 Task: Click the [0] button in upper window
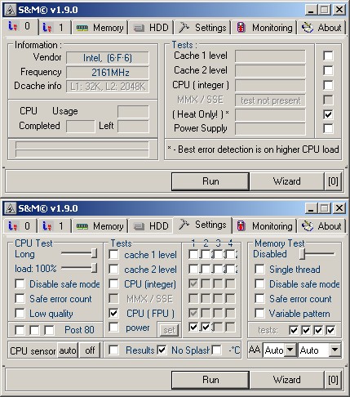coord(333,181)
